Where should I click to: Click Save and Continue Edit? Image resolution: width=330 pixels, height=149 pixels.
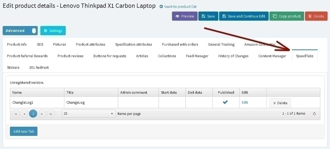tap(244, 16)
